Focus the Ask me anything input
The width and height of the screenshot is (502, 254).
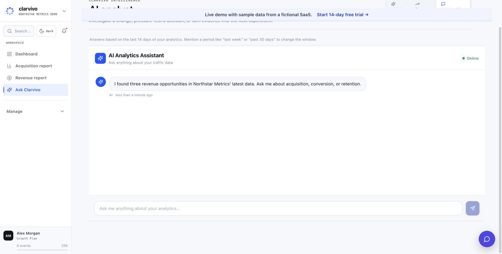click(278, 208)
